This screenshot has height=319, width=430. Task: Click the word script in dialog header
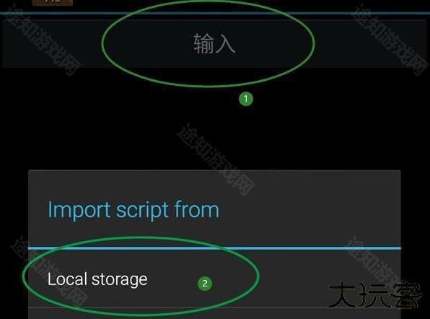coord(142,210)
